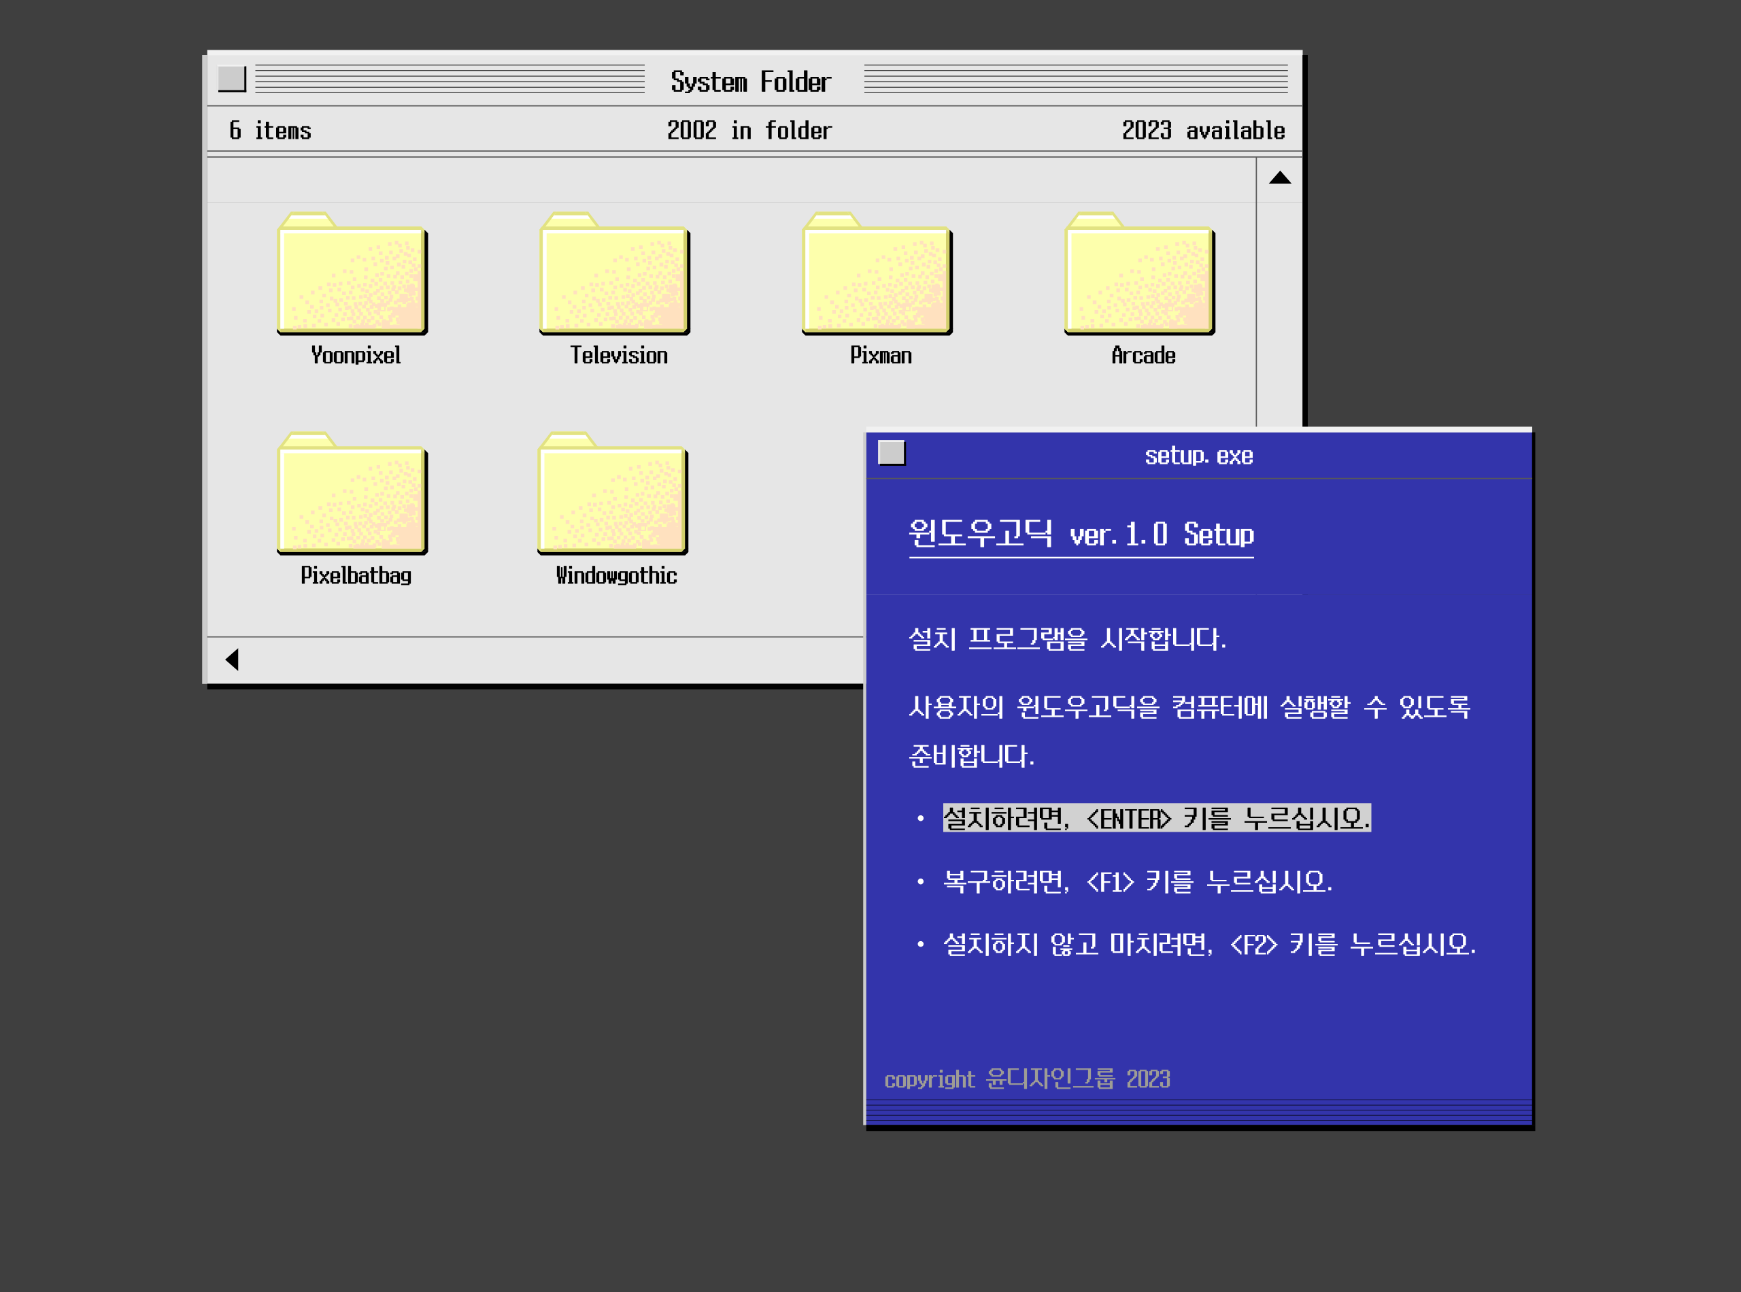Select the highlighted <ENTER> install option
The image size is (1741, 1292).
click(x=1156, y=818)
